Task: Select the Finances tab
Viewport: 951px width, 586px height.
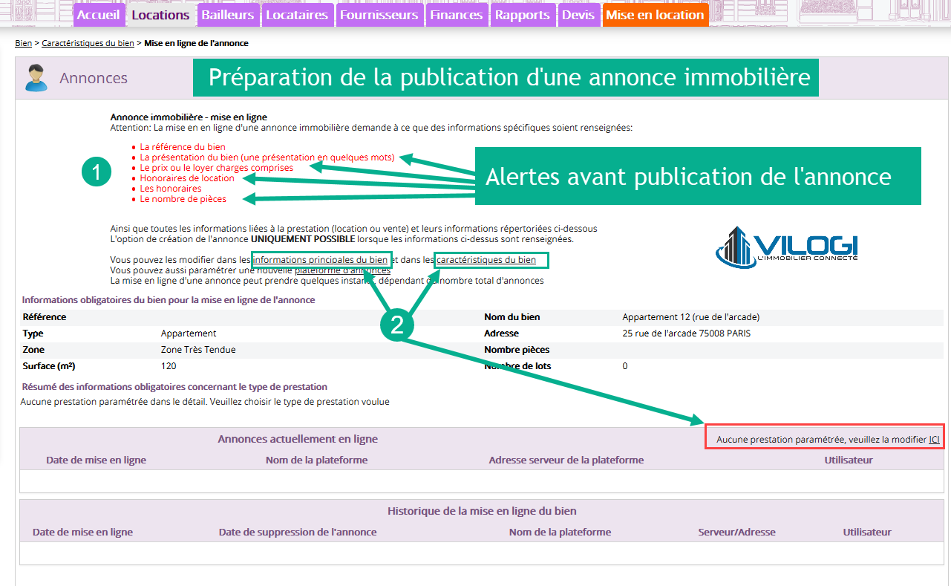Action: tap(457, 15)
